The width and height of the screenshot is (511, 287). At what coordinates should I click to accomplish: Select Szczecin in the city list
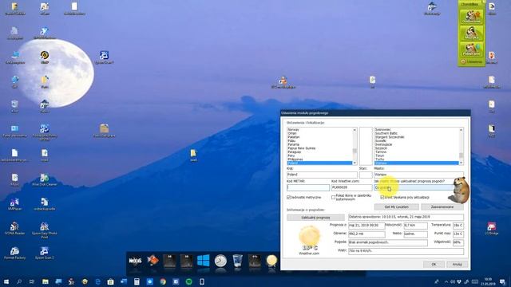[x=381, y=148]
